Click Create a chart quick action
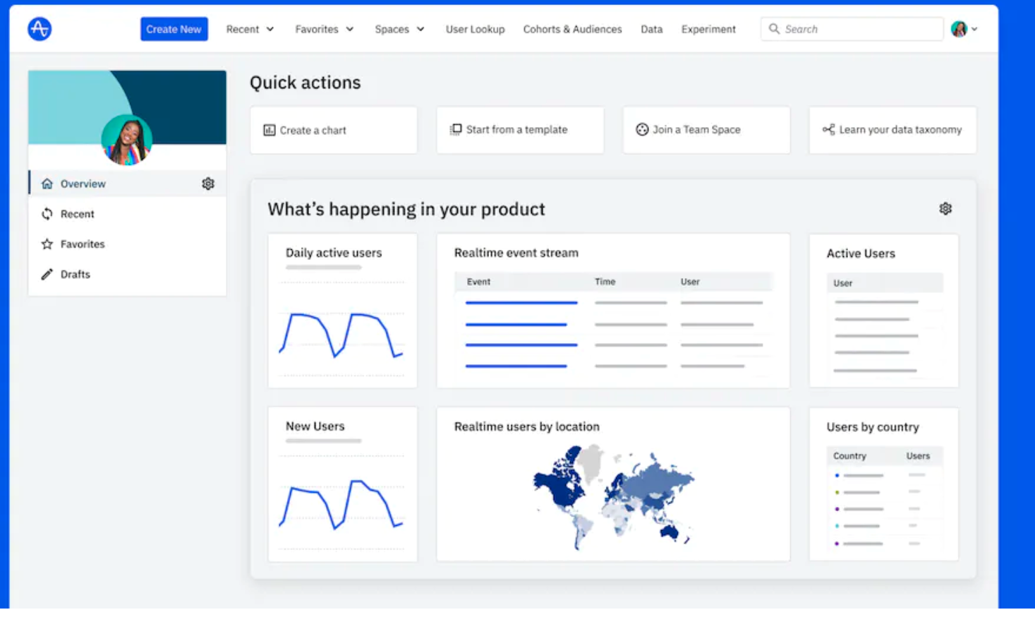The width and height of the screenshot is (1035, 617). [334, 130]
